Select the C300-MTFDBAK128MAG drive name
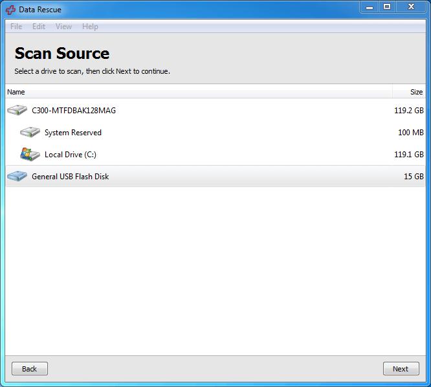This screenshot has width=431, height=387. [x=74, y=111]
